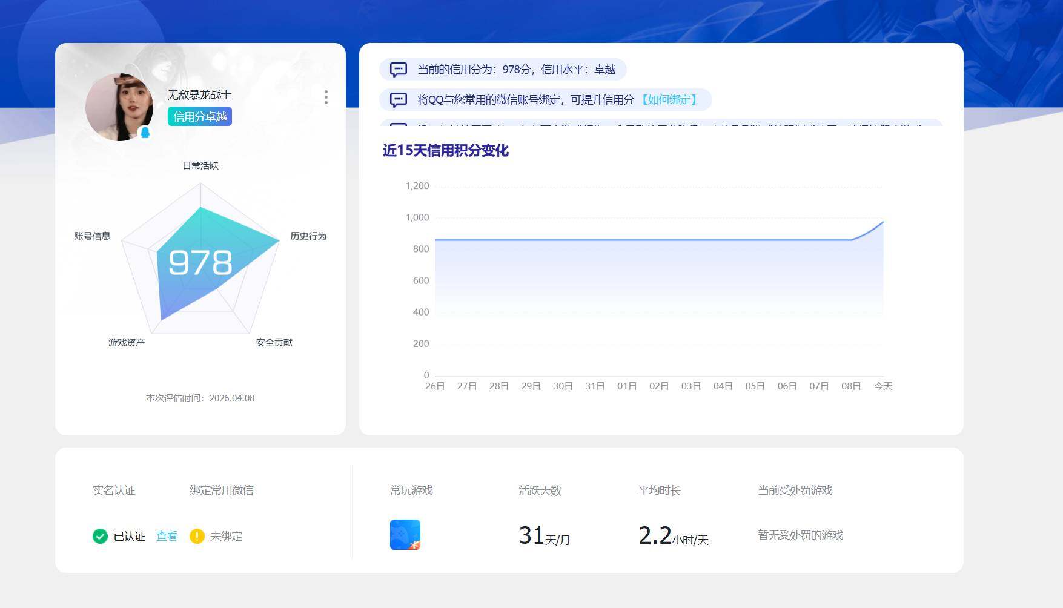
Task: Click the green verified checkmark icon
Action: point(100,536)
